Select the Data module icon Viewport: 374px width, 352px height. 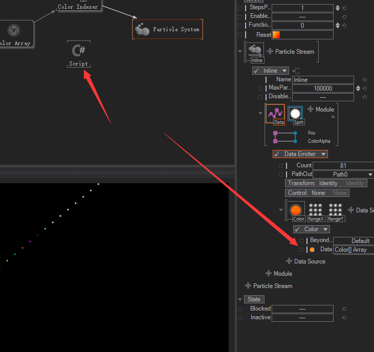275,114
